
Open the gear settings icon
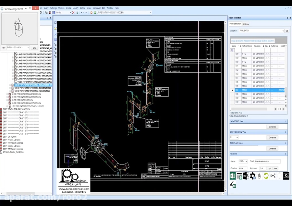pos(252,176)
